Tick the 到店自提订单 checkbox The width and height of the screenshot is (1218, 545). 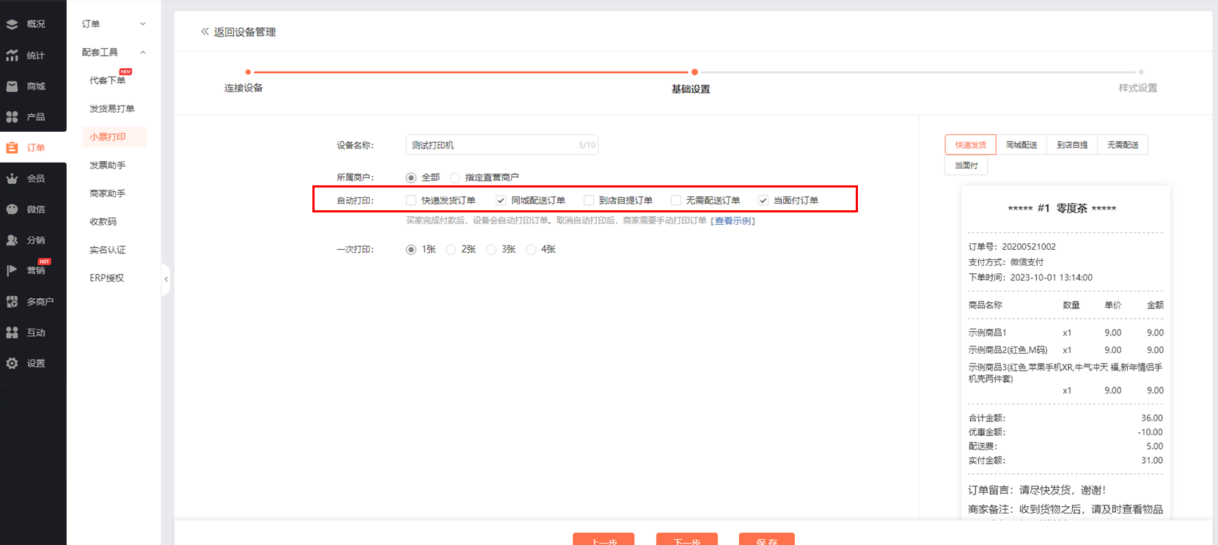[x=589, y=201]
